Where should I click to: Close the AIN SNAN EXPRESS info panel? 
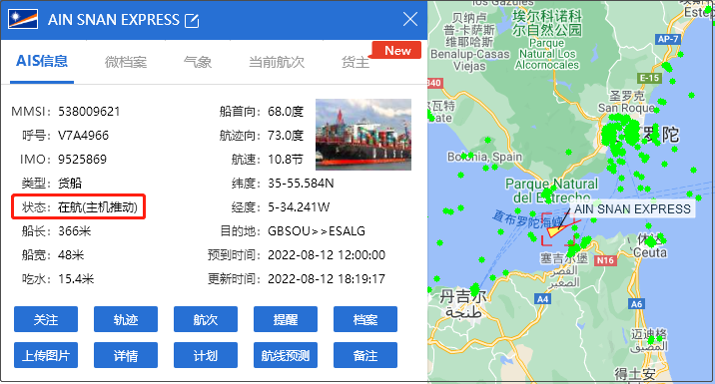tap(410, 19)
